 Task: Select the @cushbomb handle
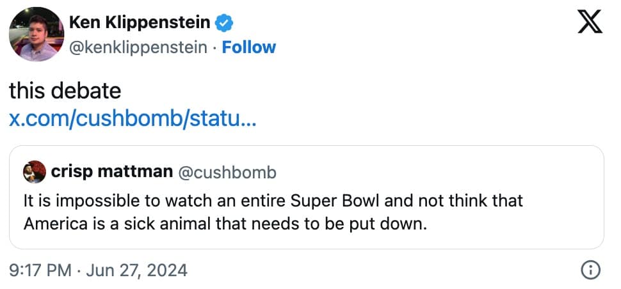point(227,172)
